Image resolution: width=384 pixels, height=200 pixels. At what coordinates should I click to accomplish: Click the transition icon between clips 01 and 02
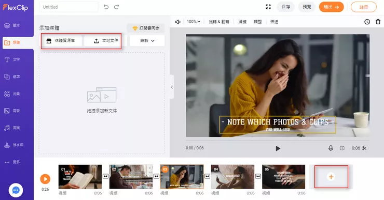[105, 176]
